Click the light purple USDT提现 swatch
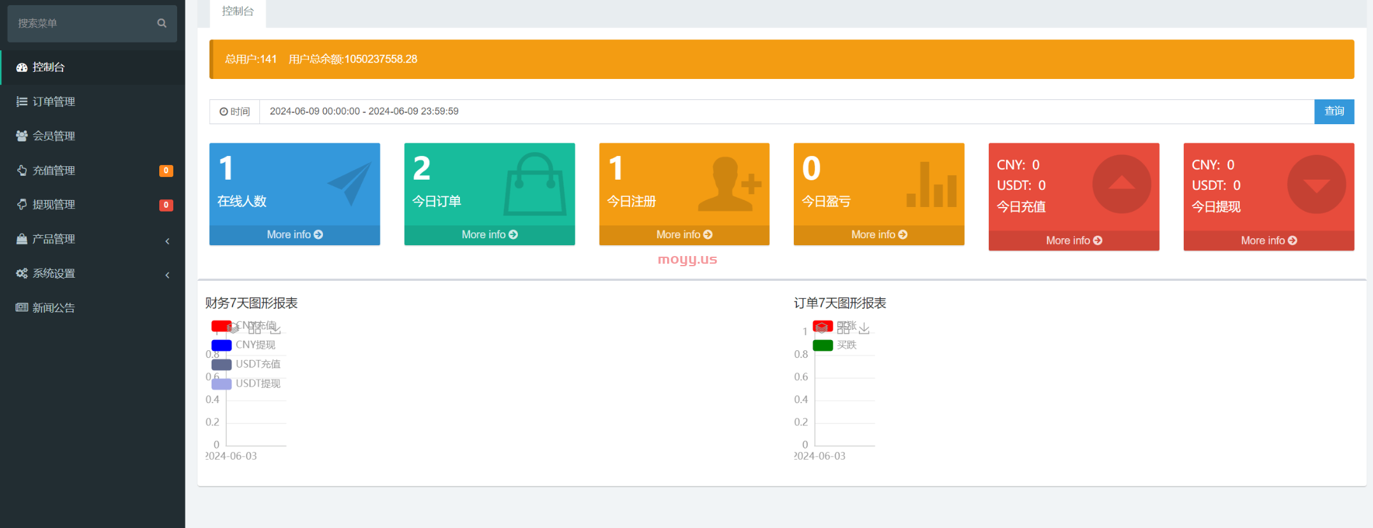This screenshot has width=1373, height=528. [x=221, y=384]
